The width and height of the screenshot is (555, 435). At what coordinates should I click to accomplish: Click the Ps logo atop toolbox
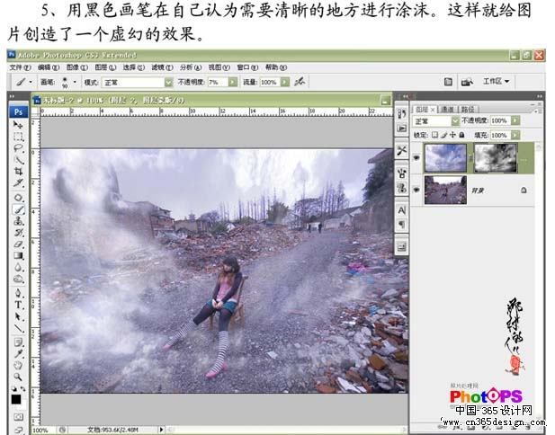(x=18, y=111)
